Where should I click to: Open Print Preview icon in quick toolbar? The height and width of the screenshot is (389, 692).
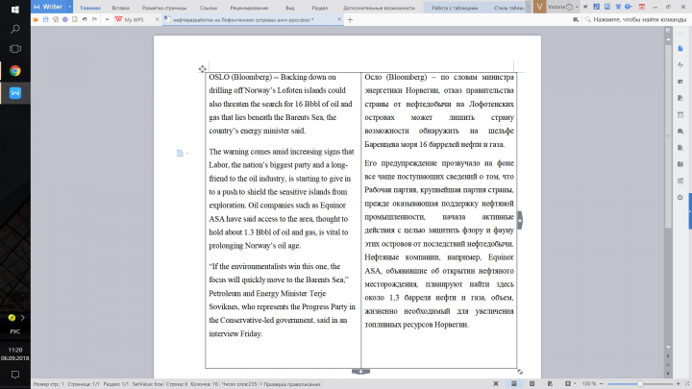coord(75,20)
